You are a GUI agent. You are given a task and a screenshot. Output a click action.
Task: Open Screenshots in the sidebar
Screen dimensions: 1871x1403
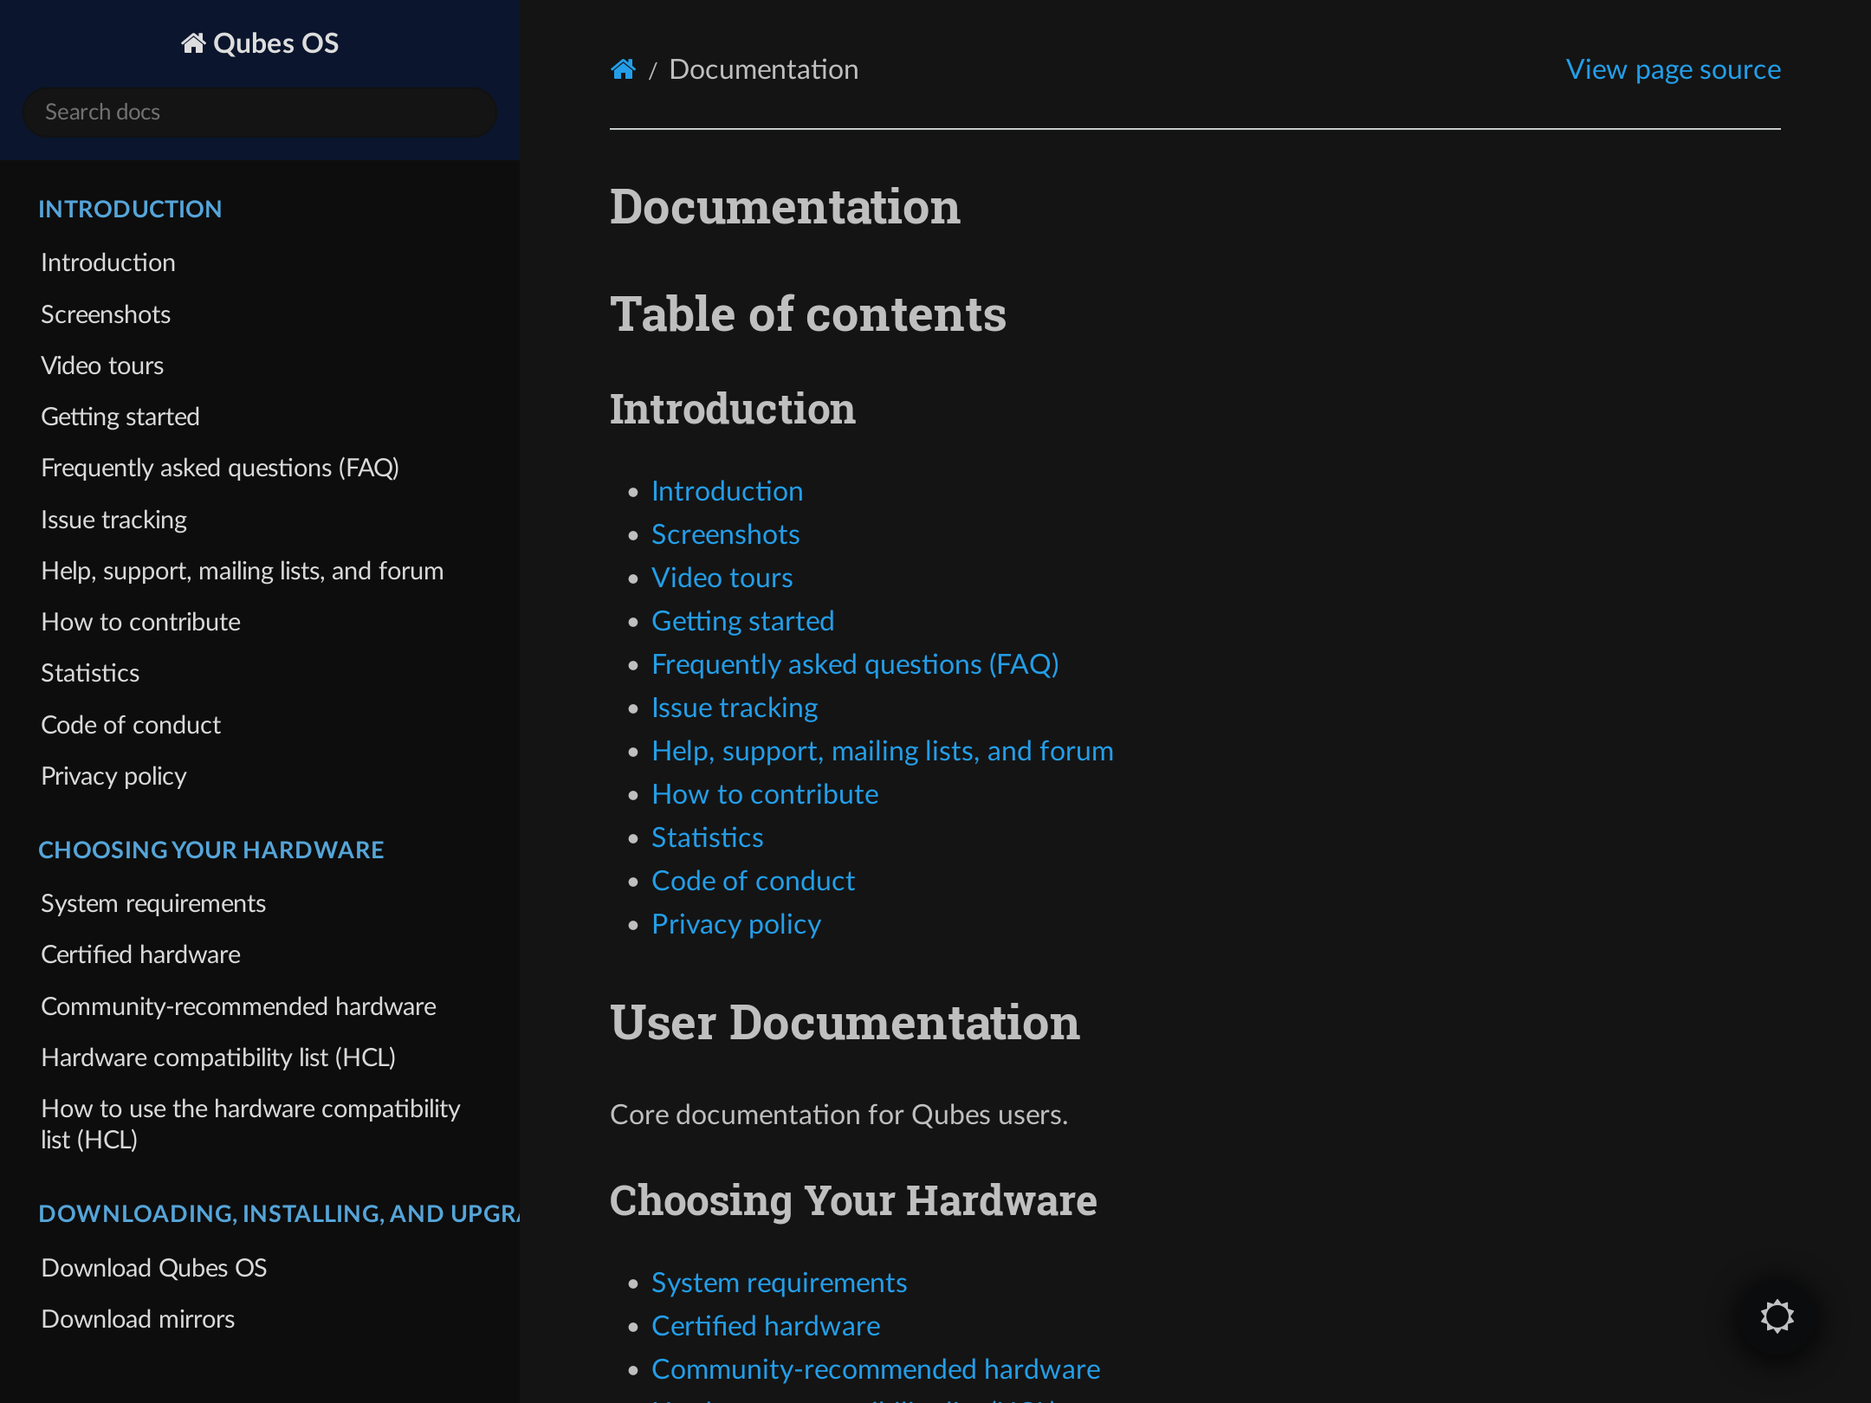coord(106,314)
